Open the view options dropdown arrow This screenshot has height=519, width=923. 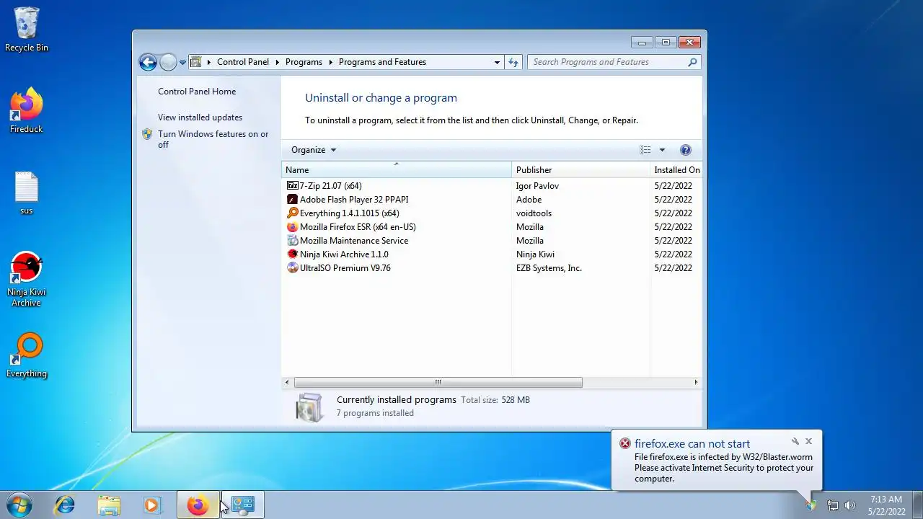pos(662,150)
